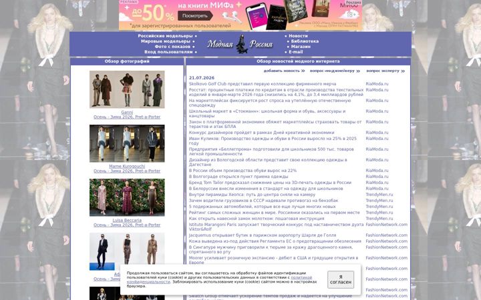Open Предприятия Беллегпрома news headline
This screenshot has height=300, width=481.
click(271, 151)
